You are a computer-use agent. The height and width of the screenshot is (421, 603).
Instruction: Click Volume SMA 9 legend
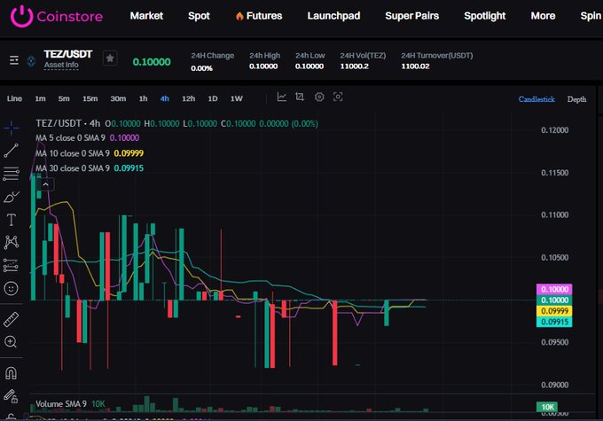(x=61, y=403)
